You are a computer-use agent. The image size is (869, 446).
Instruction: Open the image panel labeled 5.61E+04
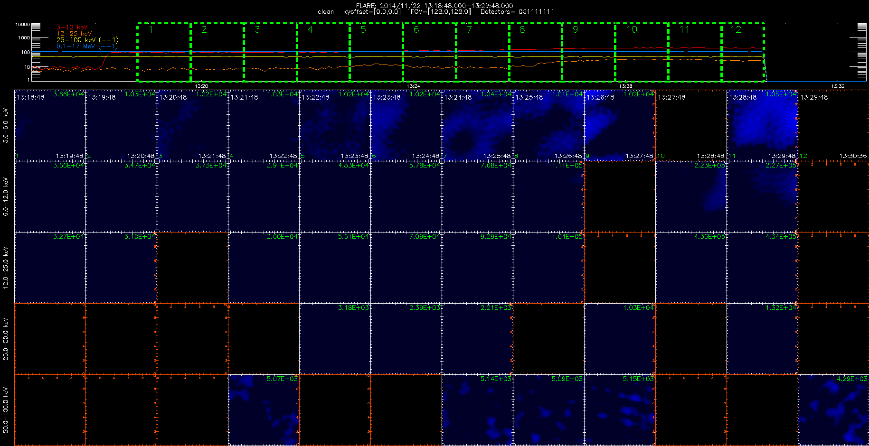pos(335,268)
